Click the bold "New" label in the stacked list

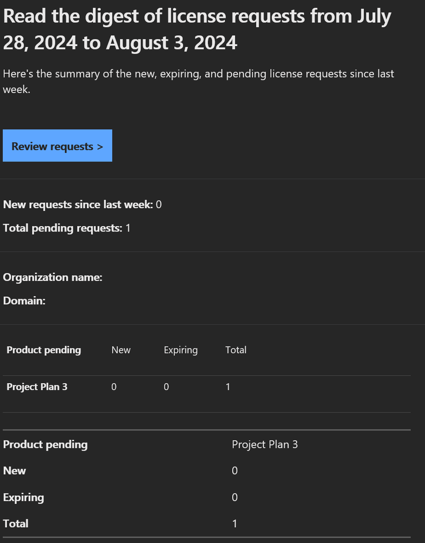15,471
